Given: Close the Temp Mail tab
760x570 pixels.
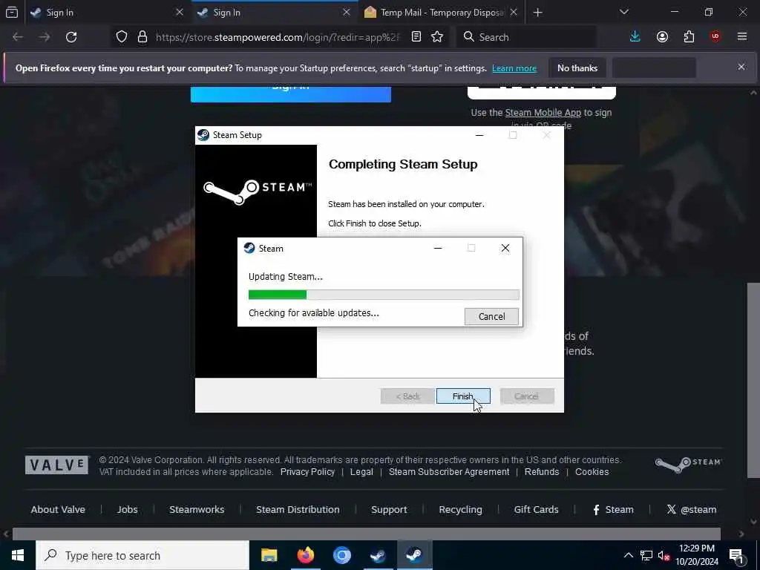Looking at the screenshot, I should point(514,13).
